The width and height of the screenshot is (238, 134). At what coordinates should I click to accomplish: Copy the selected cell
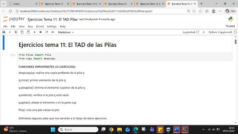22,32
